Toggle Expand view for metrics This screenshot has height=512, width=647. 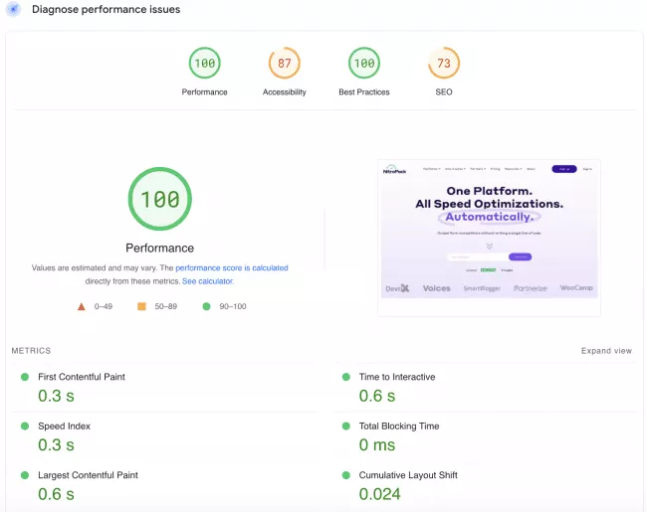pyautogui.click(x=606, y=351)
